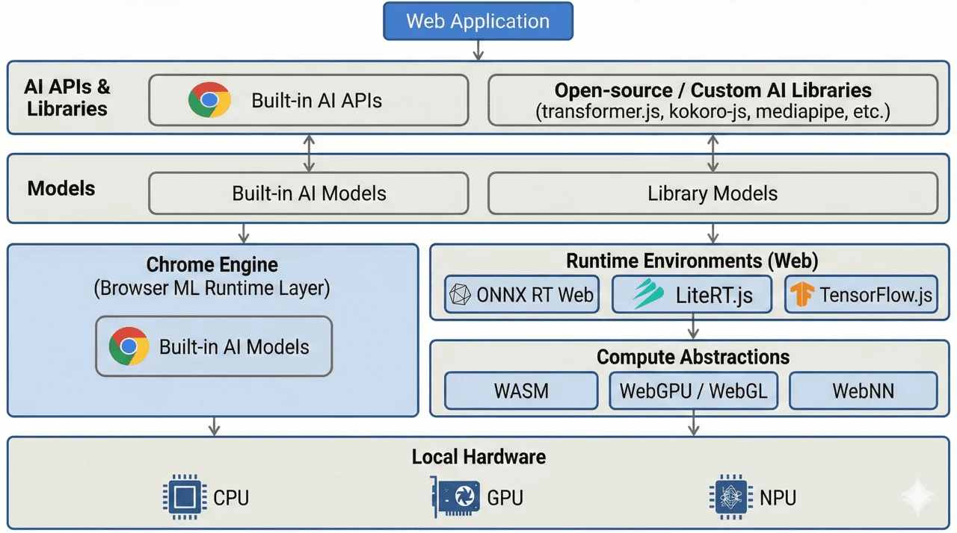Image resolution: width=957 pixels, height=533 pixels.
Task: Click the Compute Abstractions heading
Action: [692, 357]
